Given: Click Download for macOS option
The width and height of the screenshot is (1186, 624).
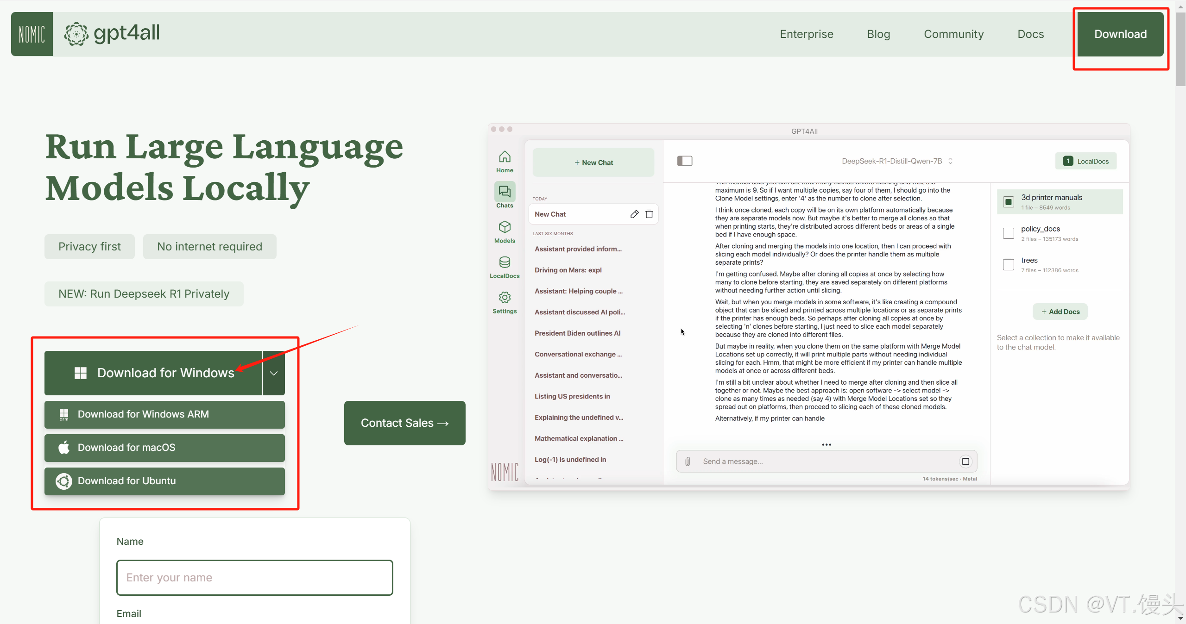Looking at the screenshot, I should pos(164,448).
